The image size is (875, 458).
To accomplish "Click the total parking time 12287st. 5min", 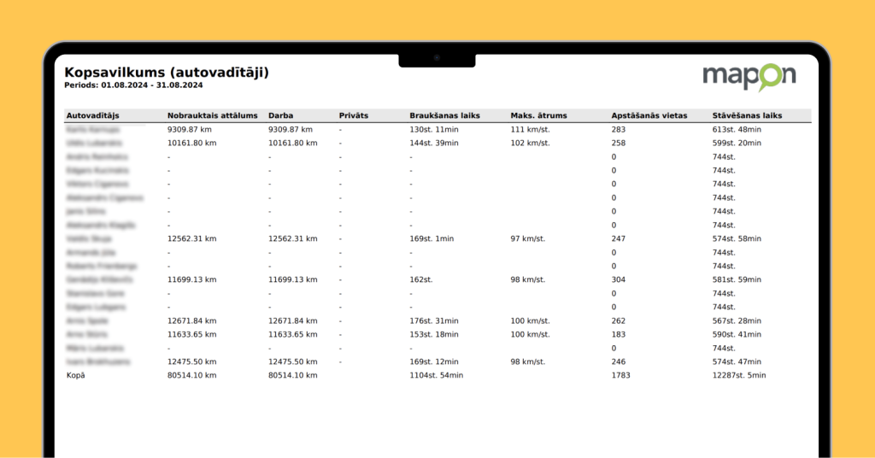I will point(739,375).
